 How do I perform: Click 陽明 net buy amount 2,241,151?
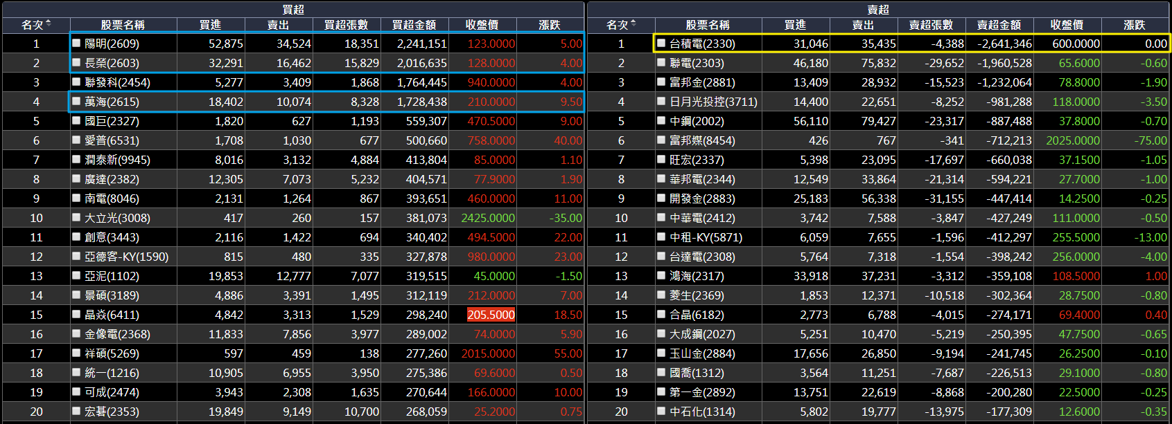421,44
